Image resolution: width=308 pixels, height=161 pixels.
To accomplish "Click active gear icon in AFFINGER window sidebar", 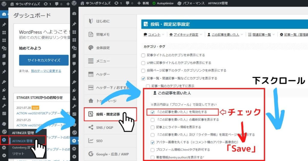I will pos(74,141).
